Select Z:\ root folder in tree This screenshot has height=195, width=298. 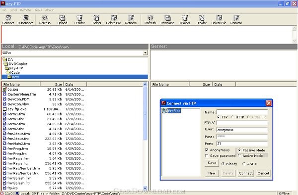pyautogui.click(x=8, y=59)
